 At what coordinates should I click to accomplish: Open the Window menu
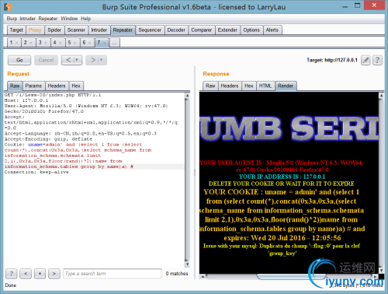tap(69, 19)
